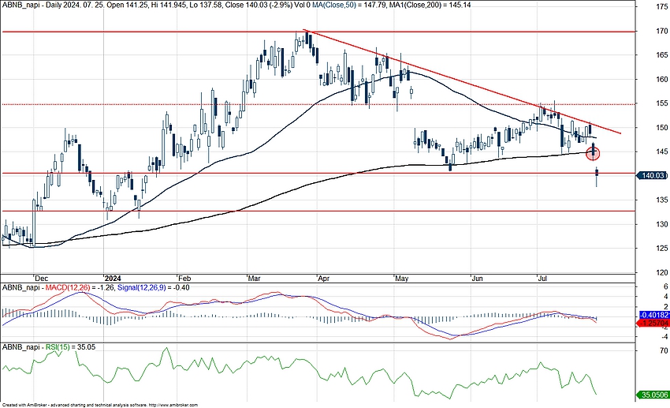Image resolution: width=670 pixels, height=408 pixels.
Task: Click the 145 price axis label
Action: (662, 152)
